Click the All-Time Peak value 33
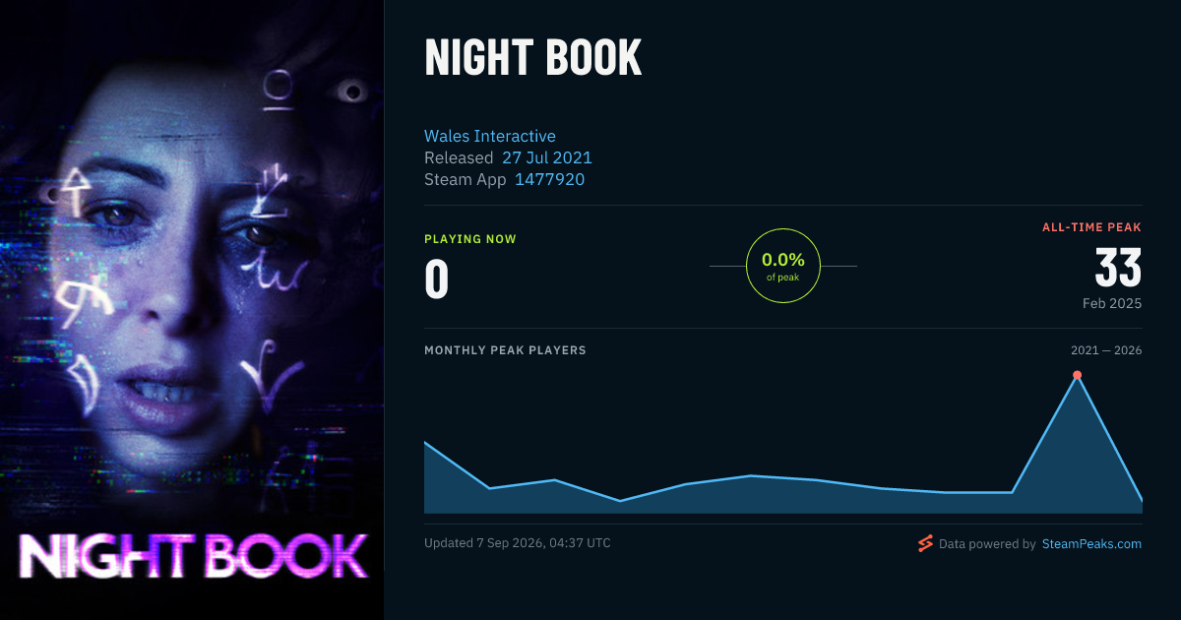 click(1118, 268)
